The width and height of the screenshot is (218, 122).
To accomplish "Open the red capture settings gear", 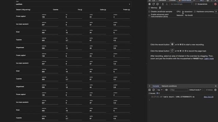I will click(x=215, y=4).
